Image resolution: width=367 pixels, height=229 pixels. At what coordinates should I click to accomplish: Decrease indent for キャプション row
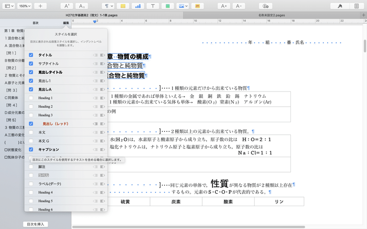click(95, 150)
